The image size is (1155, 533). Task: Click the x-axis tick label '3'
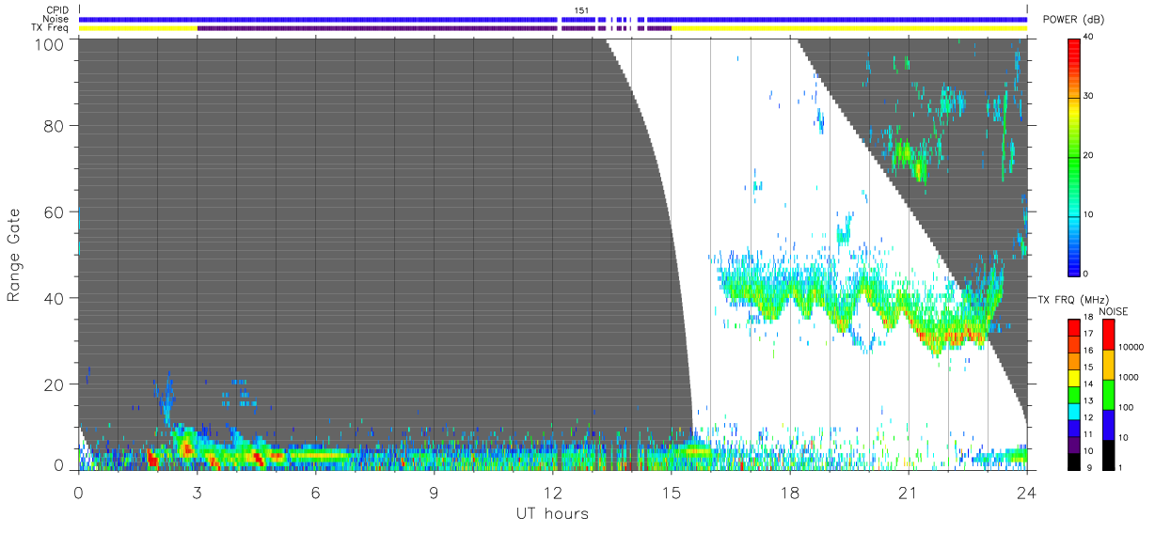pyautogui.click(x=197, y=491)
